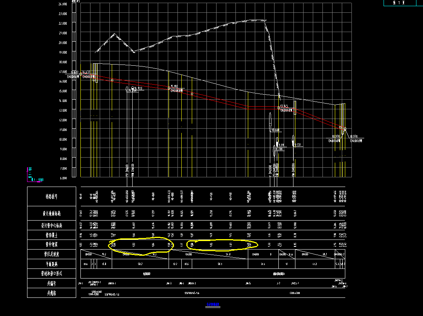
Task: Select the 16.000 elevation axis label
Action: pyautogui.click(x=63, y=82)
